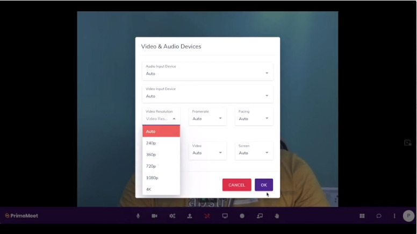
Task: Collapse the Video Resolution dropdown
Action: pos(161,116)
